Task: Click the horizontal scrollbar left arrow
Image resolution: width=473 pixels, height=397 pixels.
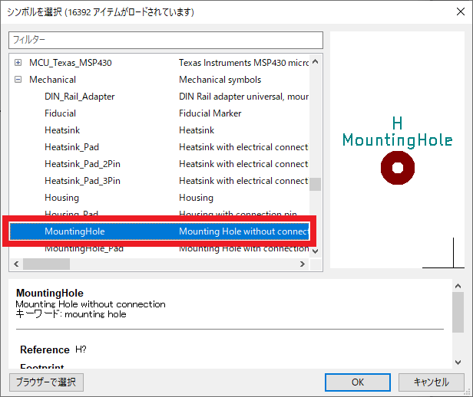Action: pos(15,264)
